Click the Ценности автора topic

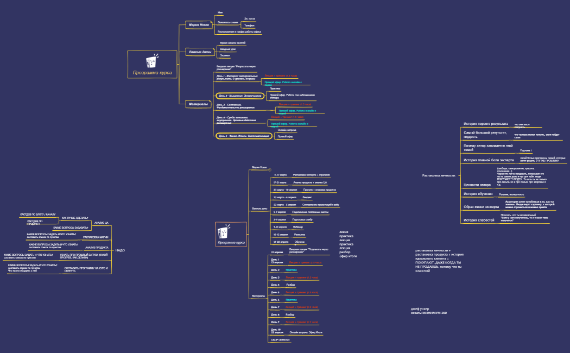coord(478,185)
